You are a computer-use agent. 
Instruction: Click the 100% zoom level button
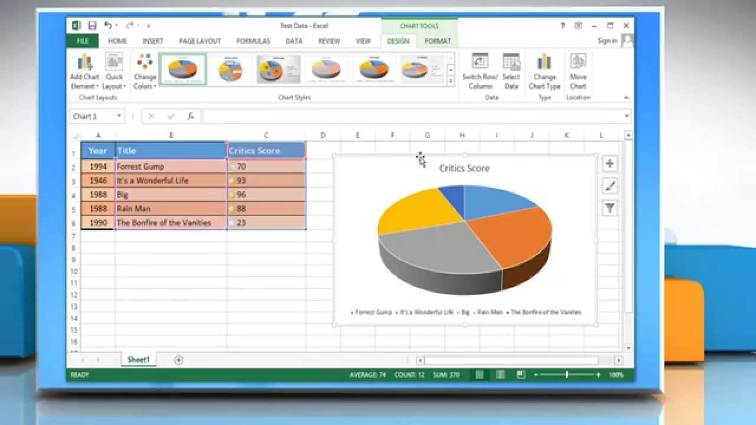tap(616, 375)
